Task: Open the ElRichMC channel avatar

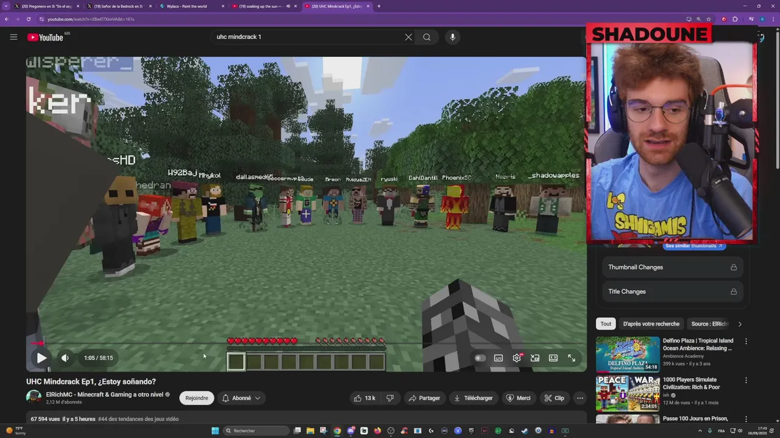Action: (34, 398)
